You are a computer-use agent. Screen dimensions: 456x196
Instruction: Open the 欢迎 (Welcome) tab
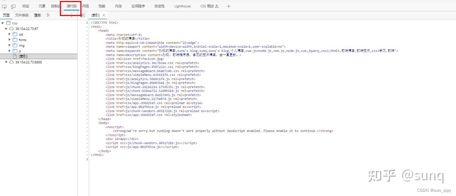click(x=26, y=6)
